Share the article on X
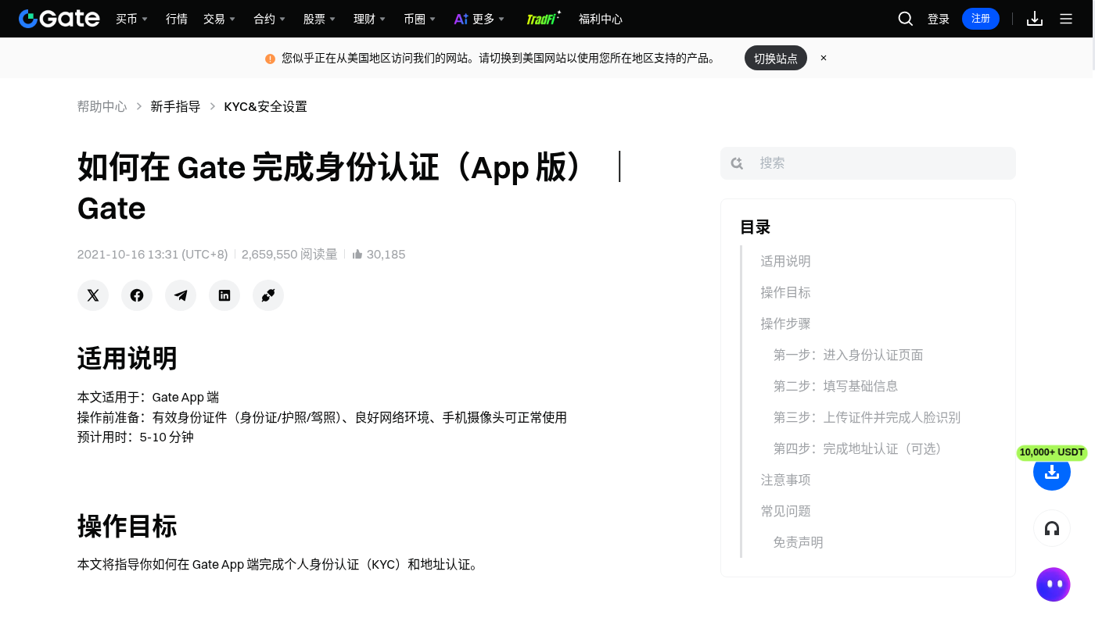 pyautogui.click(x=93, y=295)
